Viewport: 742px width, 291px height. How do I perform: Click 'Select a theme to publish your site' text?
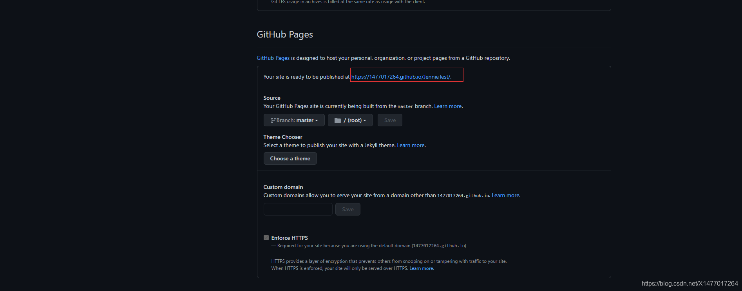(x=329, y=145)
